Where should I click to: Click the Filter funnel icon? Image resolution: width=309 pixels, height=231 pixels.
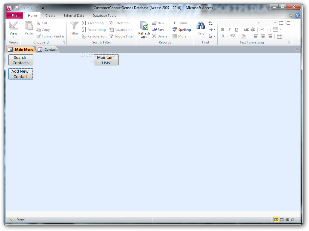pyautogui.click(x=74, y=25)
